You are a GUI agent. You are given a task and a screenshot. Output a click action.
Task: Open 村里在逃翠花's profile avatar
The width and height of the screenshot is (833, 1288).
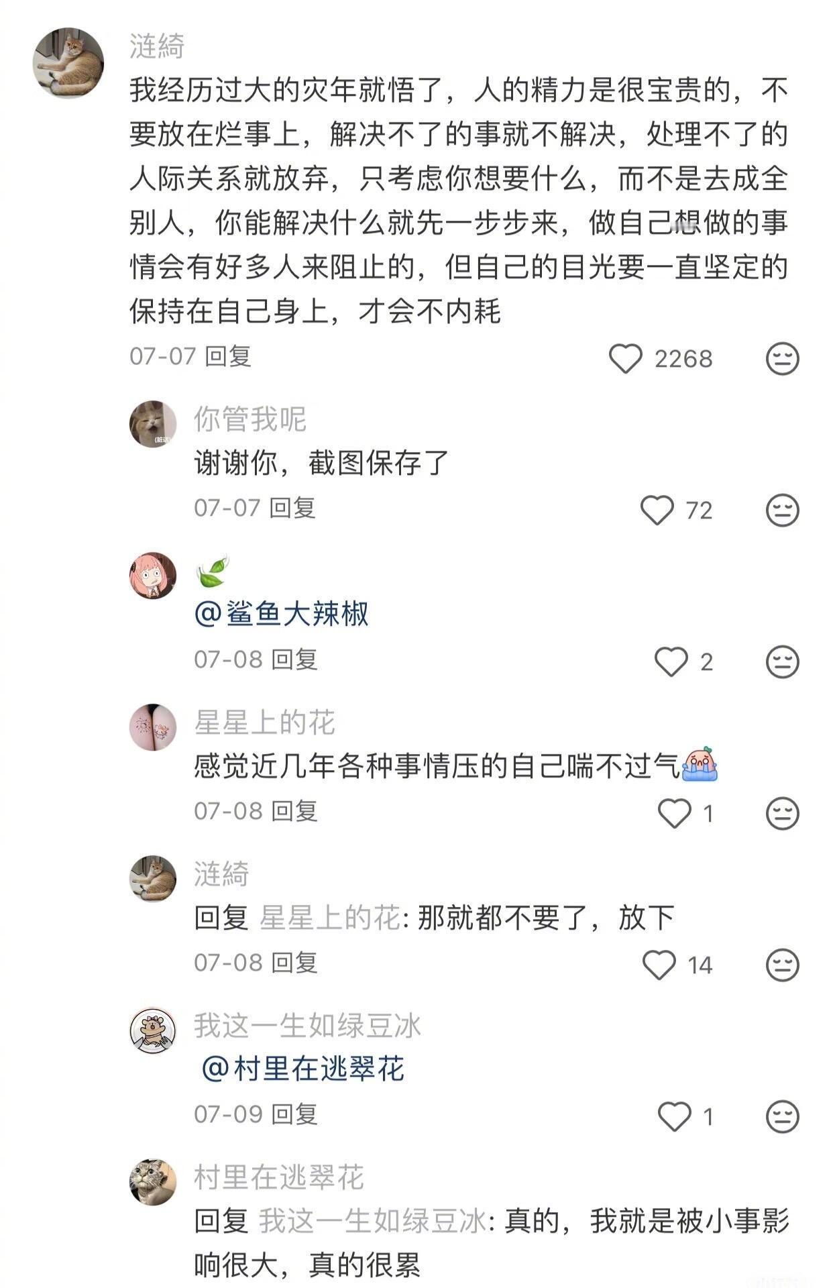tap(153, 1183)
